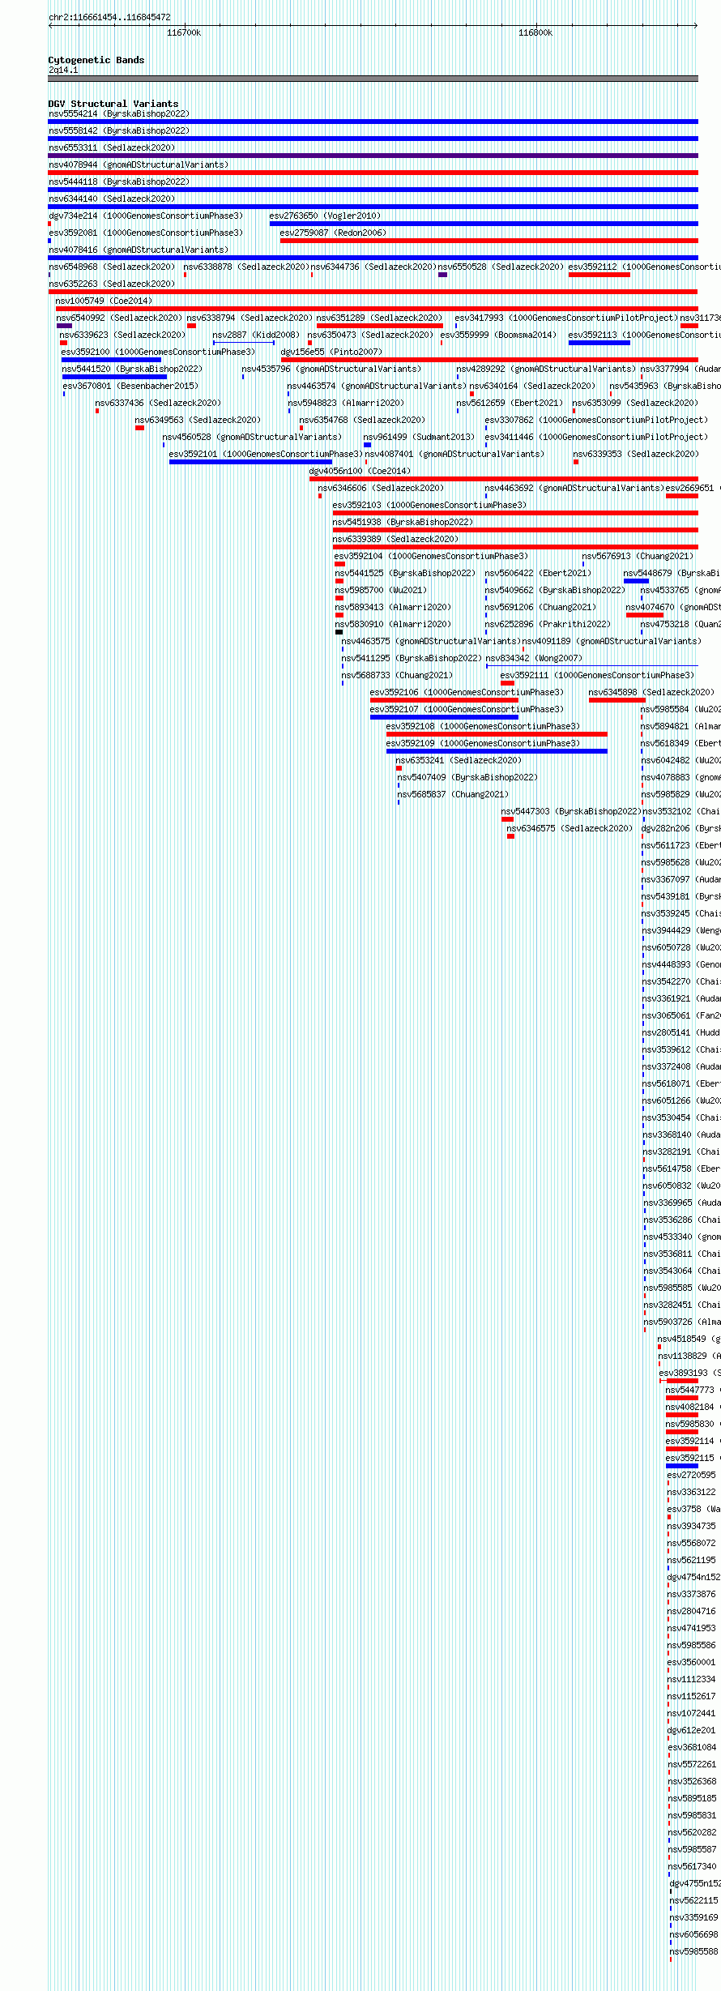Screen dimensions: 721x1991
Task: Click the nsv6548968 (Sedlazeck2020) label
Action: coord(112,267)
